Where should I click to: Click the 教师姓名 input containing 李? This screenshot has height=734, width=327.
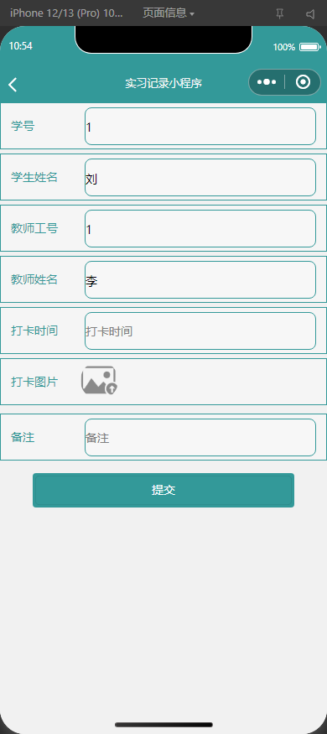pyautogui.click(x=200, y=280)
